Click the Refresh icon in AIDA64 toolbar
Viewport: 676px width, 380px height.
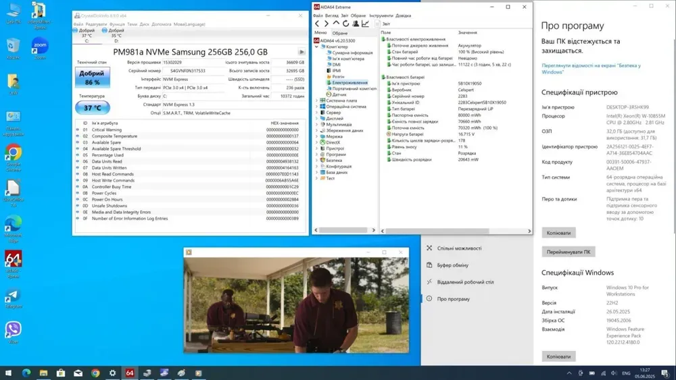(x=345, y=24)
